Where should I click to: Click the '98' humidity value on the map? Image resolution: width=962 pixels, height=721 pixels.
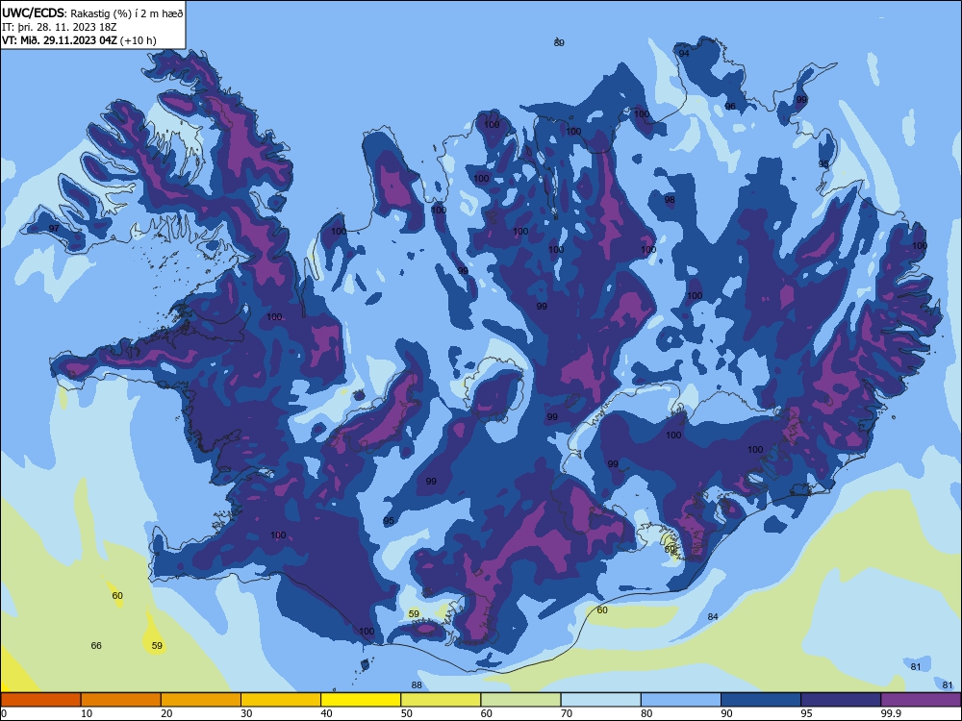[x=670, y=200]
